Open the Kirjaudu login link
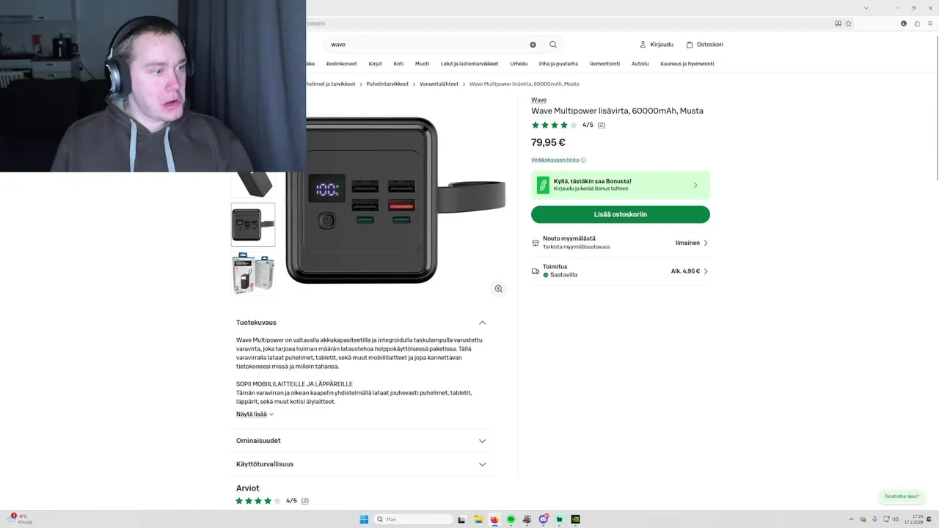 (x=656, y=44)
